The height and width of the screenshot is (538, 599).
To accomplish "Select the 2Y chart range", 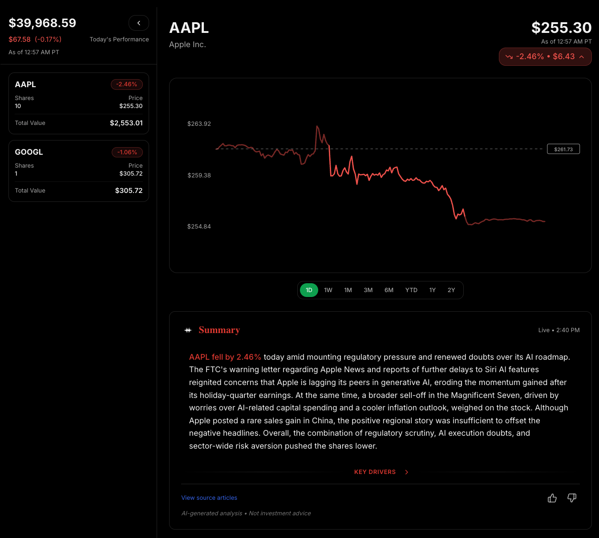I will 451,290.
